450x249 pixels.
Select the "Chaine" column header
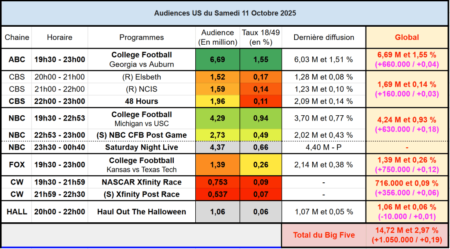[x=16, y=38]
